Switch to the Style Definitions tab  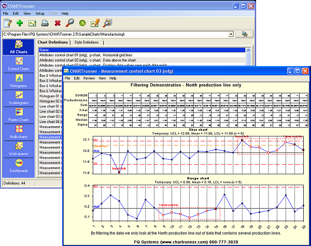(x=87, y=42)
